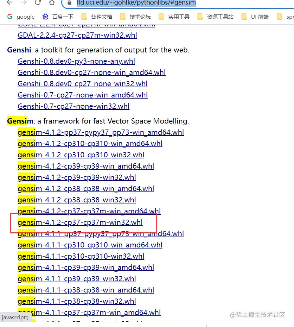Download Genshi-0.8.dev0-cp27-none-win_amd64.whl

(x=92, y=73)
